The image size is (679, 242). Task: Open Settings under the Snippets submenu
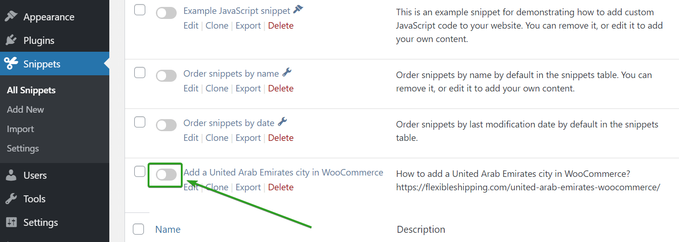tap(23, 149)
